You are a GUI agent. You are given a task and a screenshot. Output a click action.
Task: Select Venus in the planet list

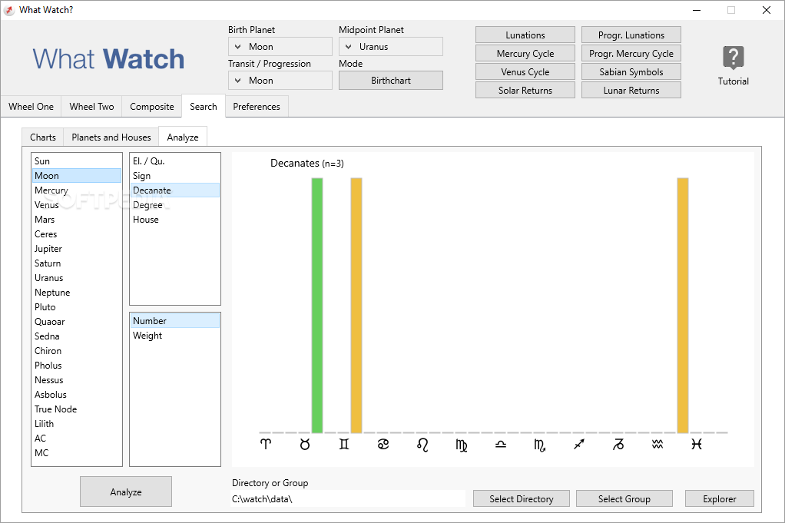pyautogui.click(x=77, y=205)
